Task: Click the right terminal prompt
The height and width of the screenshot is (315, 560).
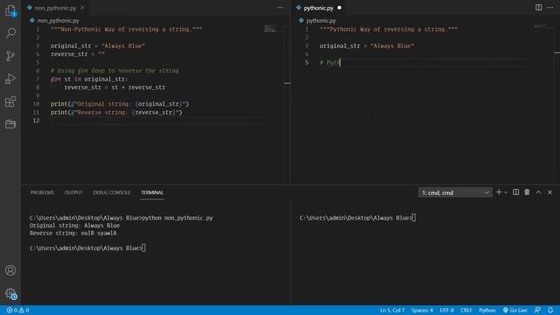Action: (358, 218)
